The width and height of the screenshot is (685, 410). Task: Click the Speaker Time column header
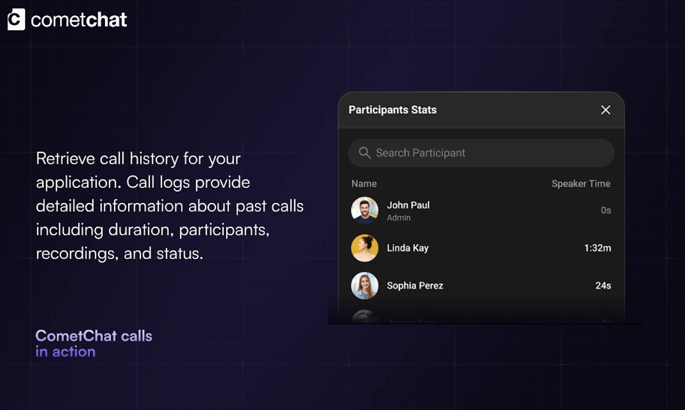(x=581, y=184)
